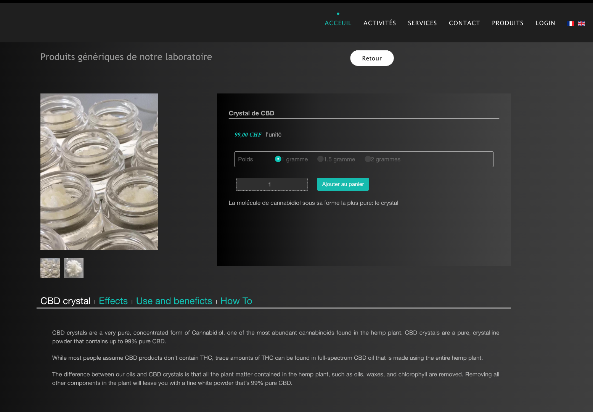Switch to the Effects tab
593x412 pixels.
point(113,301)
